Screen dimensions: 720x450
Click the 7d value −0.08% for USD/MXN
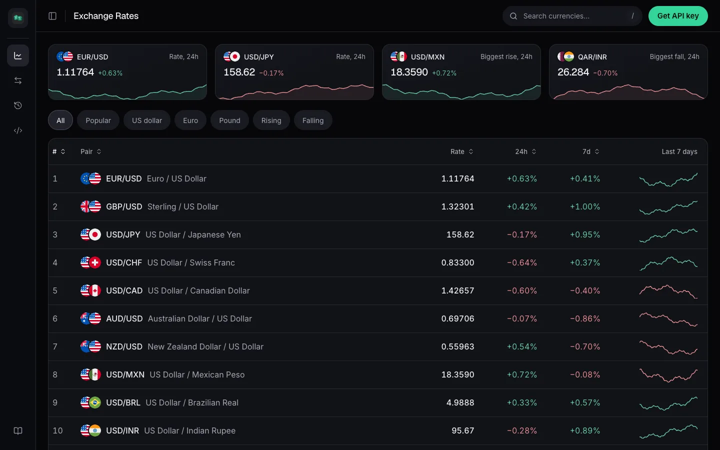point(585,374)
